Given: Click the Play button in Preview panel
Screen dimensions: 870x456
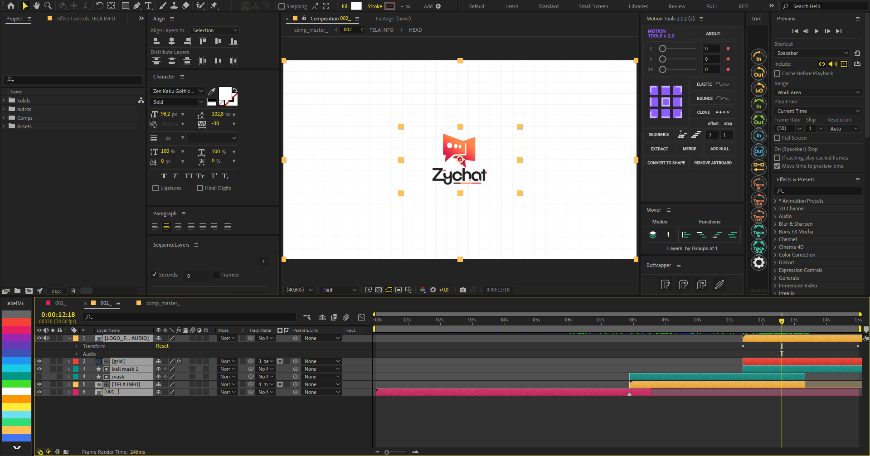Looking at the screenshot, I should tap(817, 31).
